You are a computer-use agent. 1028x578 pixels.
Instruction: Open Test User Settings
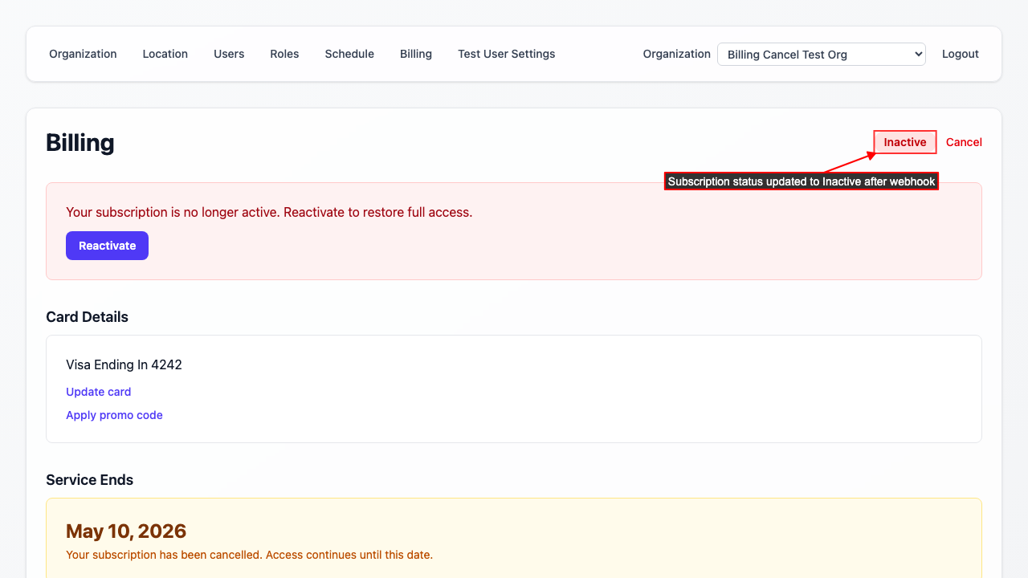pyautogui.click(x=506, y=54)
